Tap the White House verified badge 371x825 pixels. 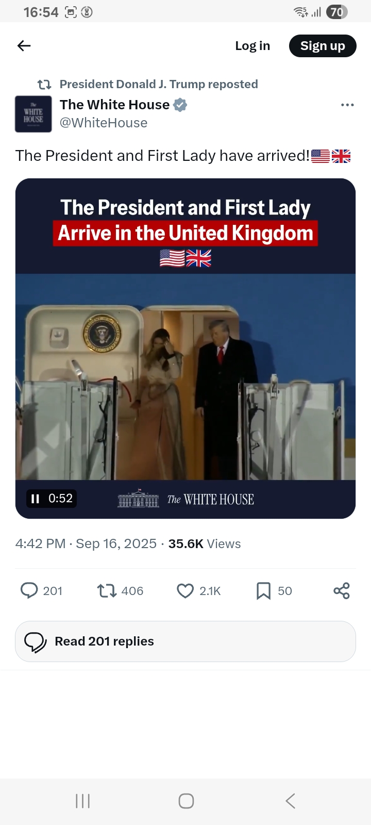point(180,105)
